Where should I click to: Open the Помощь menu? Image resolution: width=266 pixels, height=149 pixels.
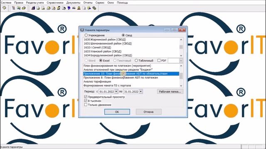tap(122, 3)
